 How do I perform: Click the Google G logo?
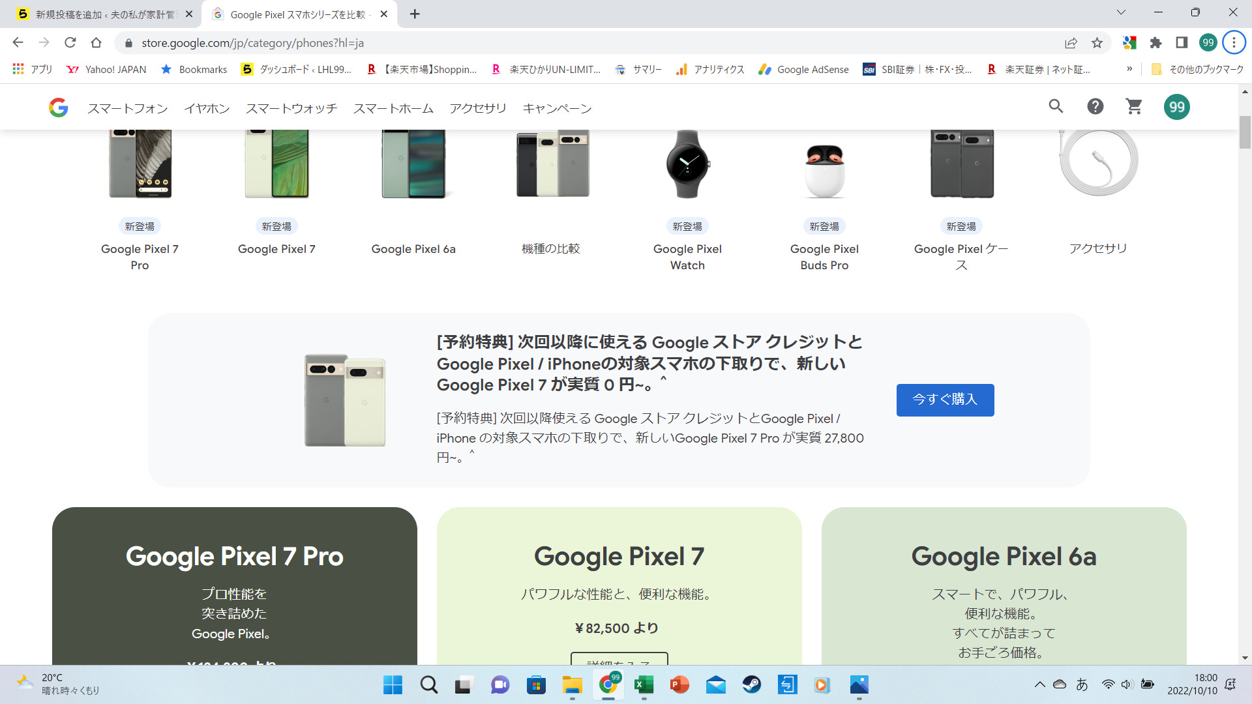point(58,108)
